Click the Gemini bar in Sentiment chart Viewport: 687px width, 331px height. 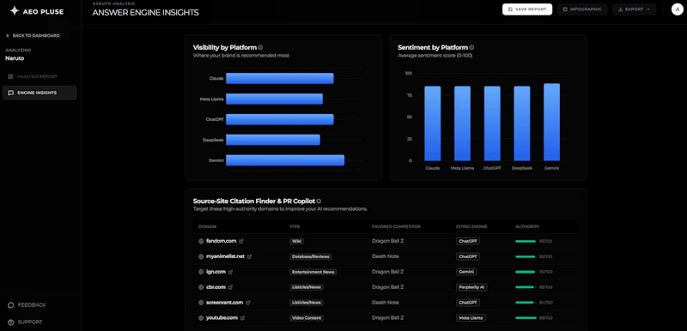coord(551,122)
